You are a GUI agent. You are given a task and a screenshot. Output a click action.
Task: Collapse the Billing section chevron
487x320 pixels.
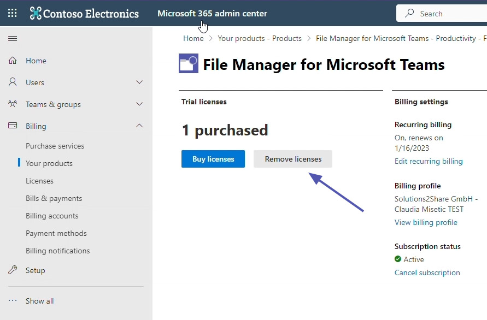coord(139,126)
